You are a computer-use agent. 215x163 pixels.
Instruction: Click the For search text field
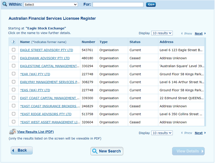118,5
